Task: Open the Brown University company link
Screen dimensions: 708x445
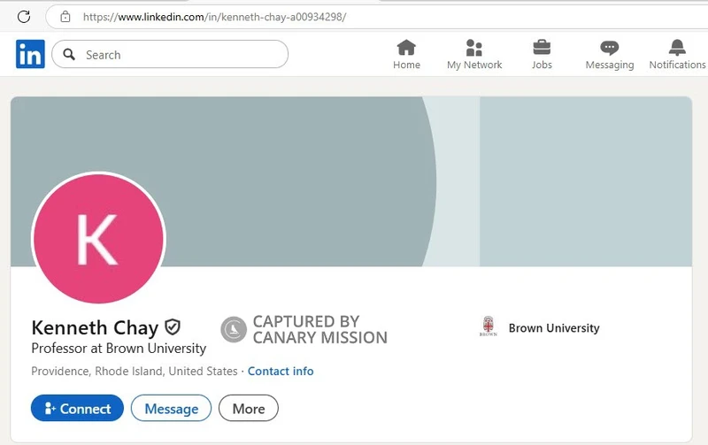Action: [554, 328]
